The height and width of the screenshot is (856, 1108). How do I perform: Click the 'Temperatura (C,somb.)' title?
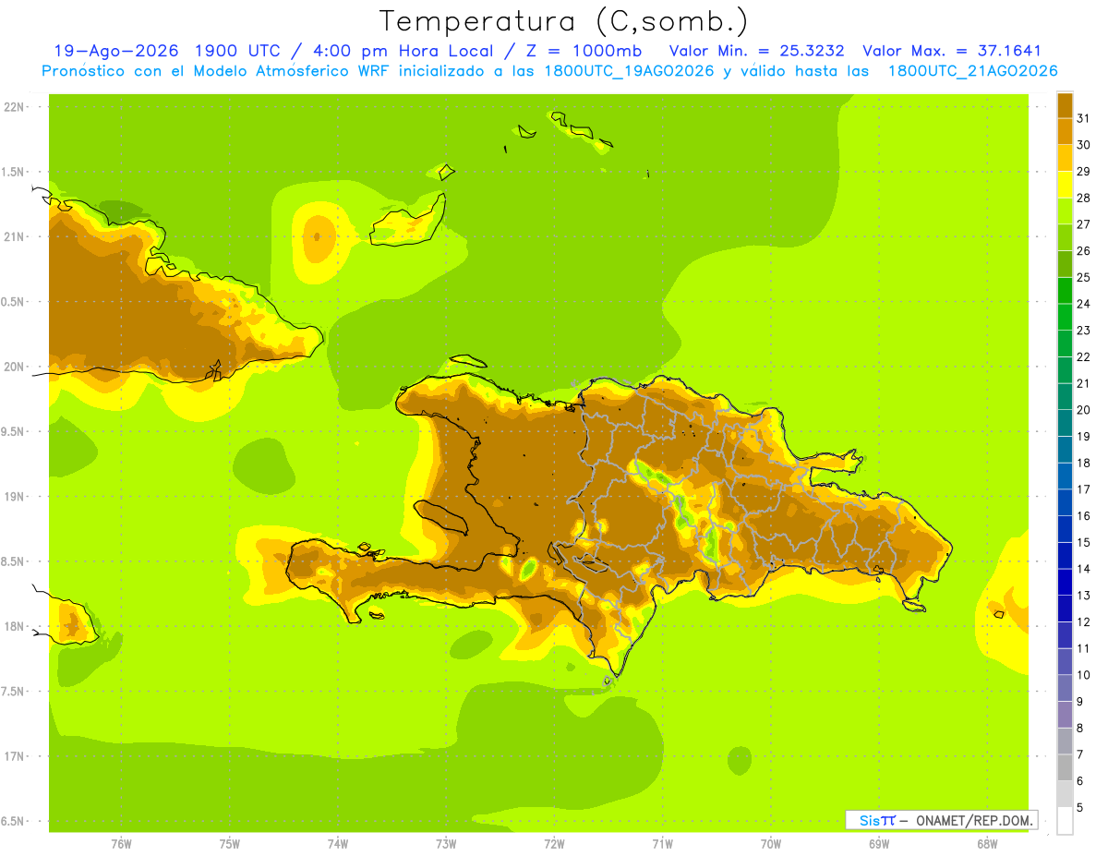coord(563,21)
